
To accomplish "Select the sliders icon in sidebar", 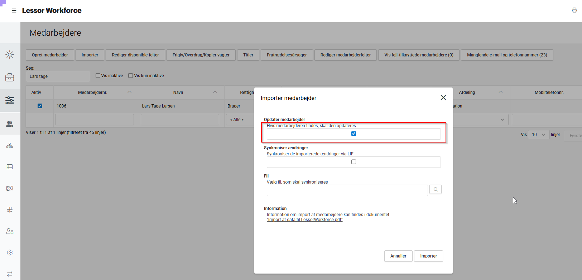I will [10, 100].
